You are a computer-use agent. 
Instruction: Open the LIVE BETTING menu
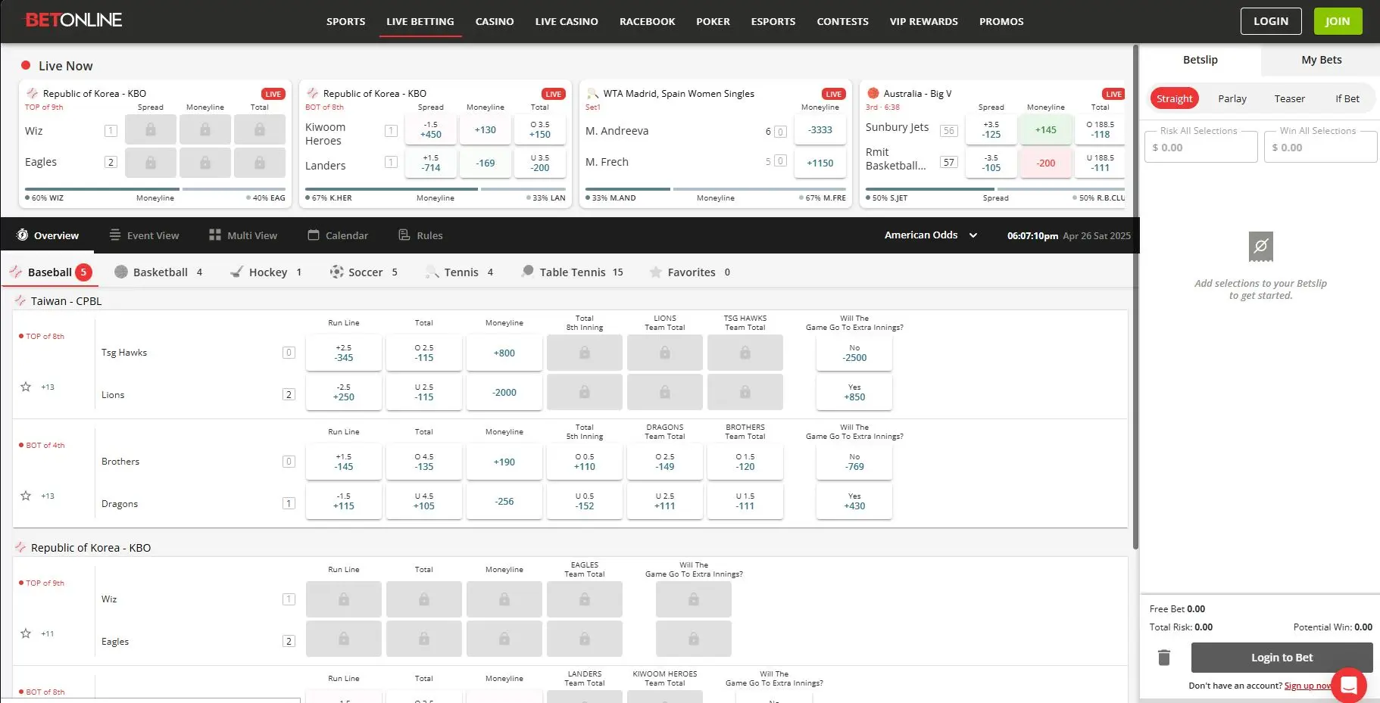pyautogui.click(x=420, y=21)
